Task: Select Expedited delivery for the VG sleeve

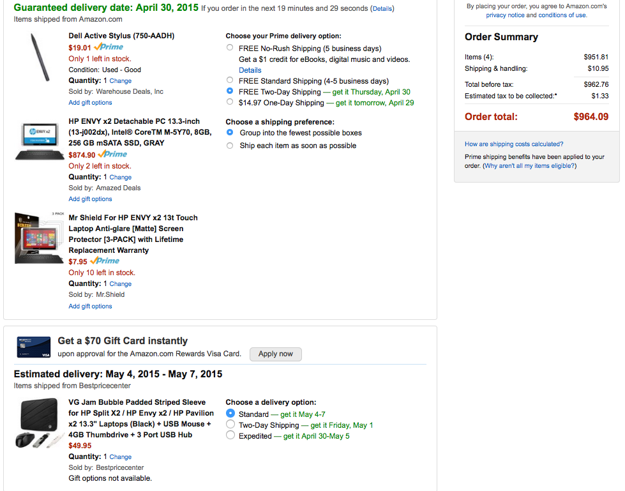Action: (x=230, y=435)
